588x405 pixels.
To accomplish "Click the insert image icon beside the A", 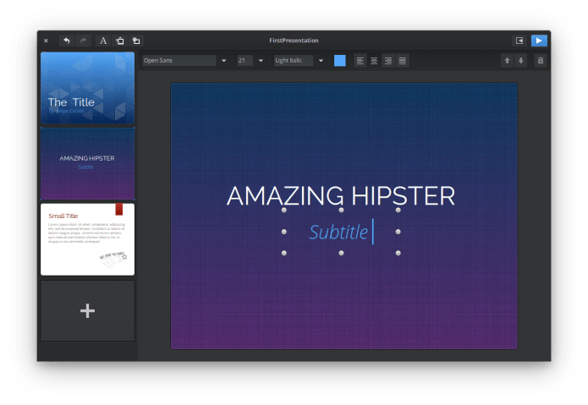I will pyautogui.click(x=120, y=40).
